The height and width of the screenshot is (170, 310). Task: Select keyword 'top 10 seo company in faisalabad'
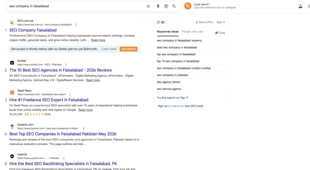(x=178, y=61)
